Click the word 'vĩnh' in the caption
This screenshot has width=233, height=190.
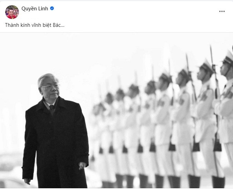(36, 25)
